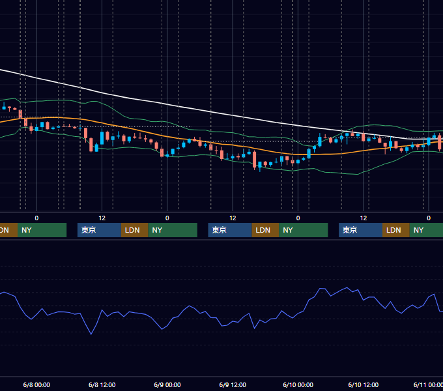The width and height of the screenshot is (443, 391).
Task: Click the 6/10 00:00 date label
Action: click(x=298, y=384)
